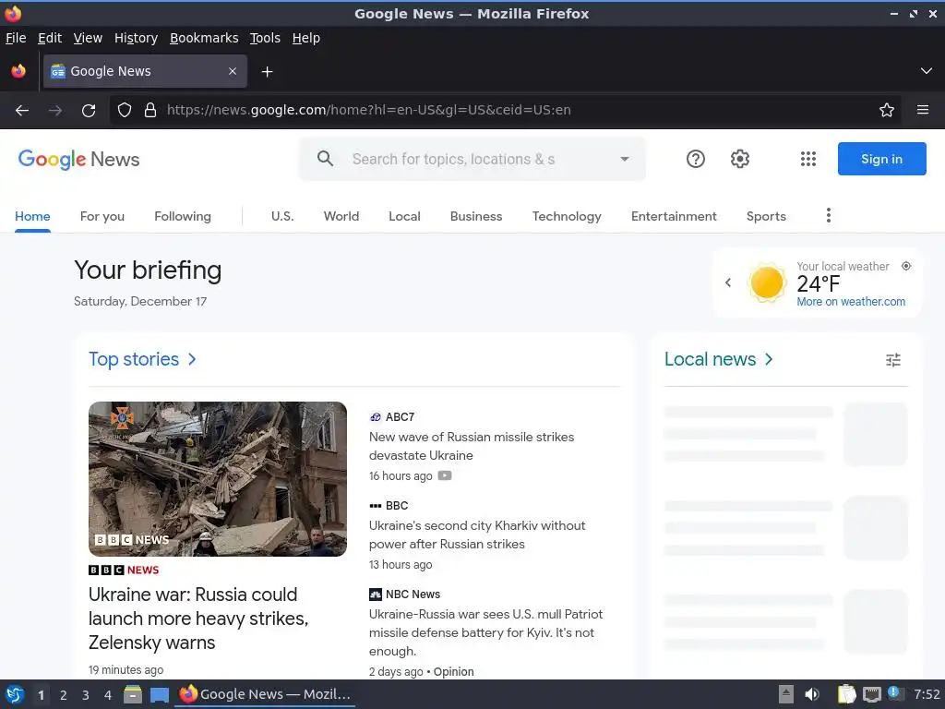Click the Google News taskbar window button
This screenshot has width=945, height=709.
[x=265, y=694]
